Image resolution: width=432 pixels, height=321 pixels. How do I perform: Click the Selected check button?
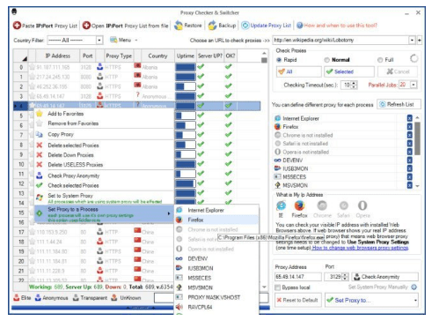pos(349,71)
